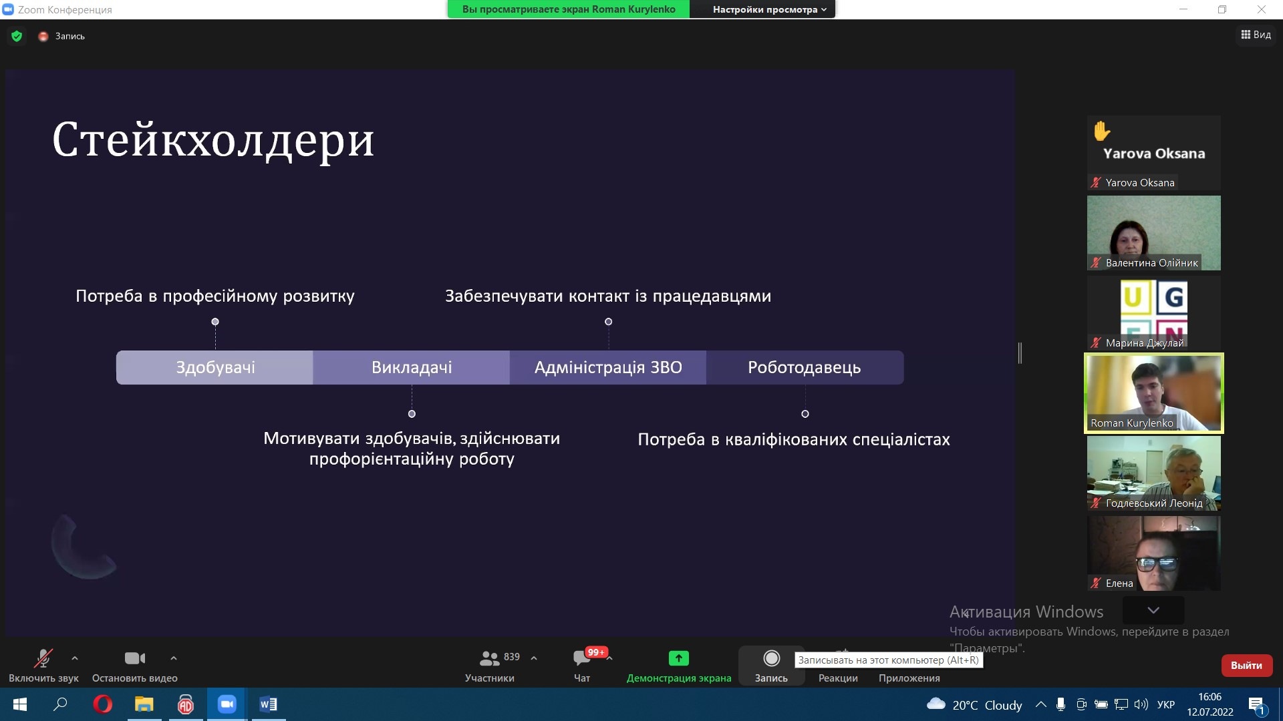Open the Вид view layout menu
Image resolution: width=1283 pixels, height=721 pixels.
[x=1256, y=35]
